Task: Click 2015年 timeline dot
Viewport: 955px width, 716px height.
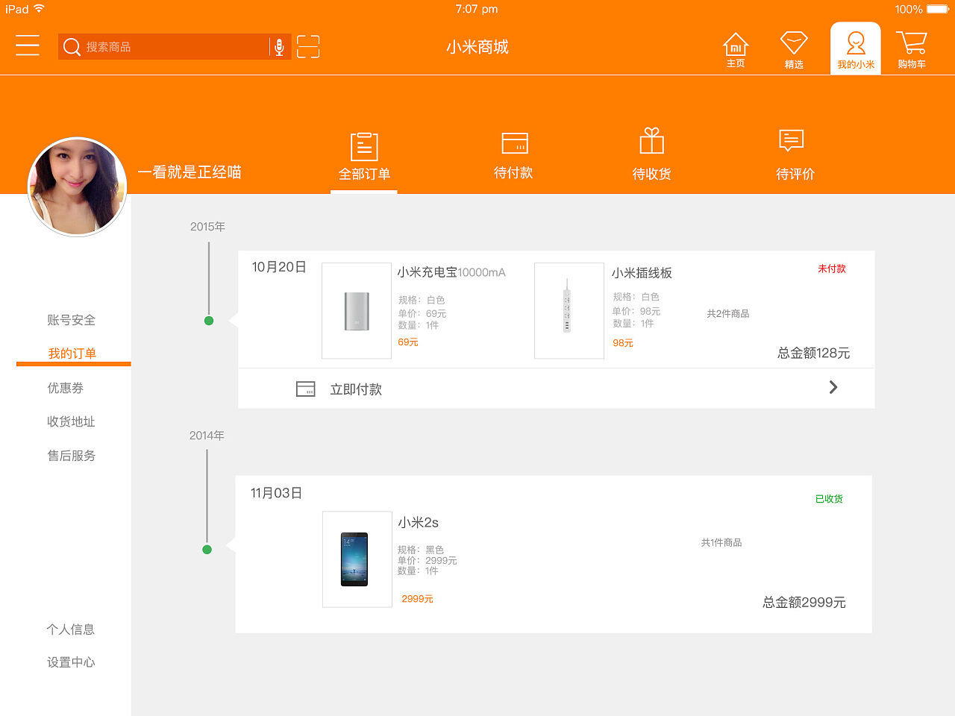Action: tap(209, 321)
